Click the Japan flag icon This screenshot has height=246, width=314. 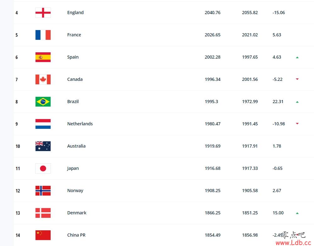click(x=43, y=168)
